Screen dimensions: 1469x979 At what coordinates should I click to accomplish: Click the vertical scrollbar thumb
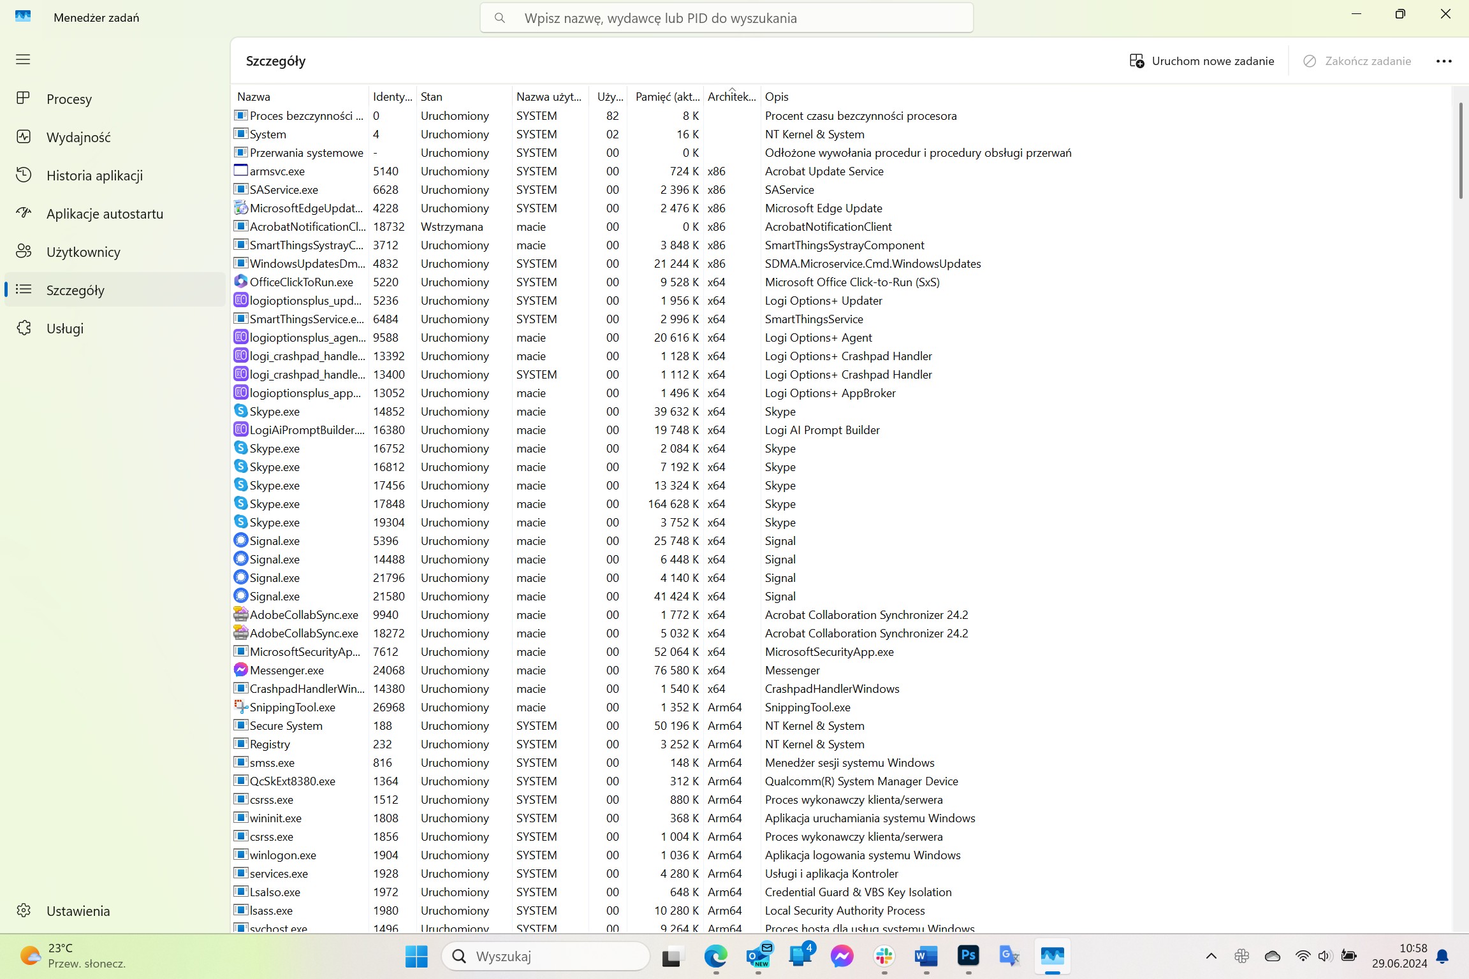(1461, 150)
